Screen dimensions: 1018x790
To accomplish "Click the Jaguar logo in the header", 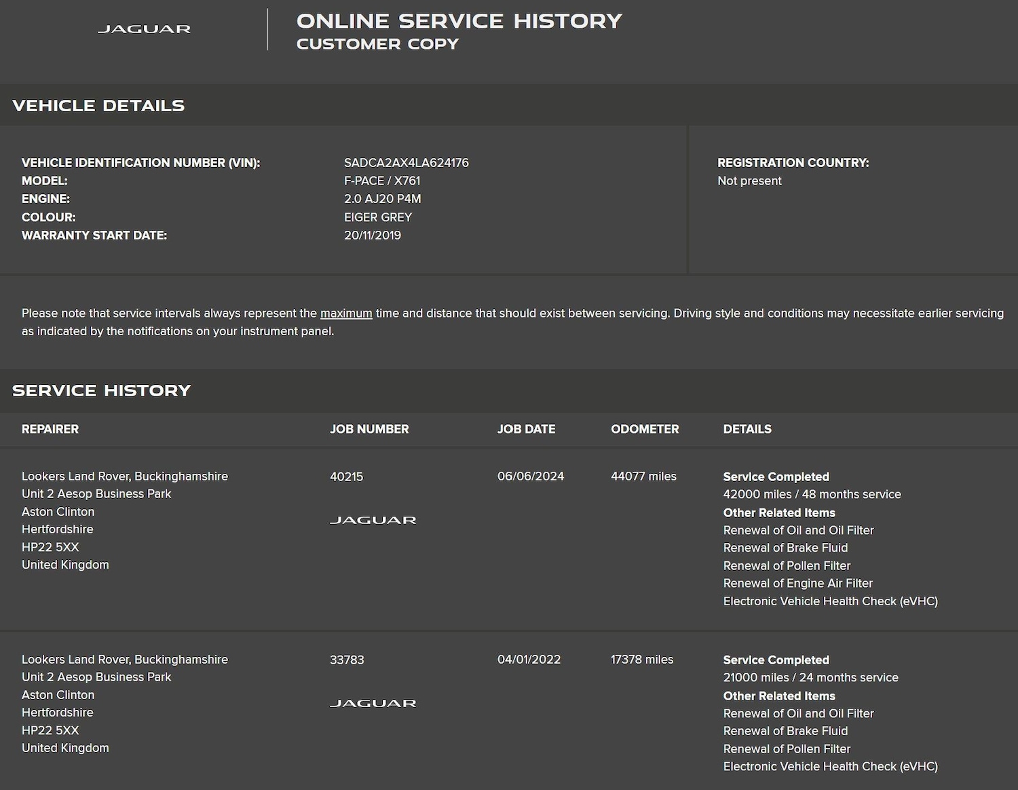I will coord(144,29).
